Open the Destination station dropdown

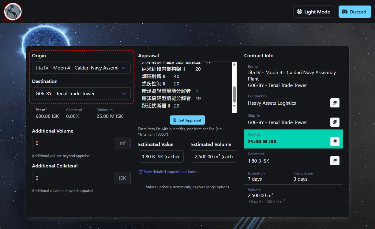pyautogui.click(x=81, y=93)
